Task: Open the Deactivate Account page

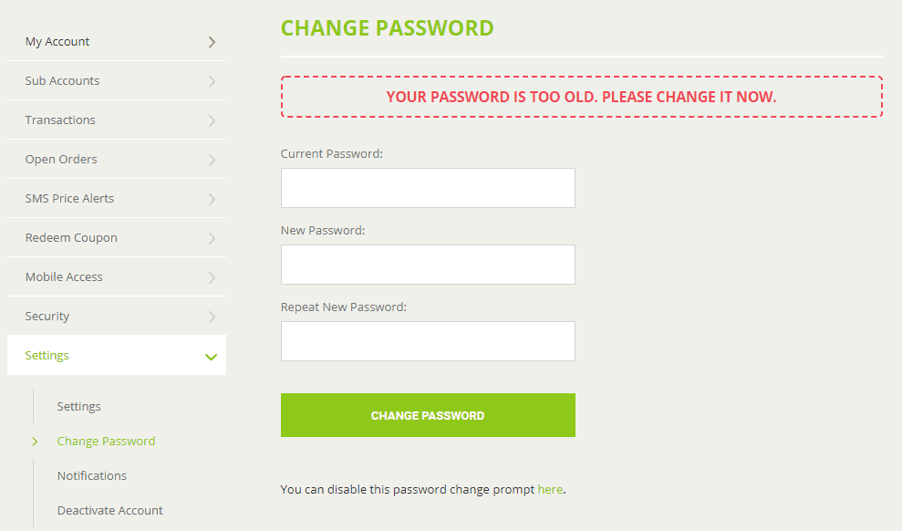Action: pos(109,510)
